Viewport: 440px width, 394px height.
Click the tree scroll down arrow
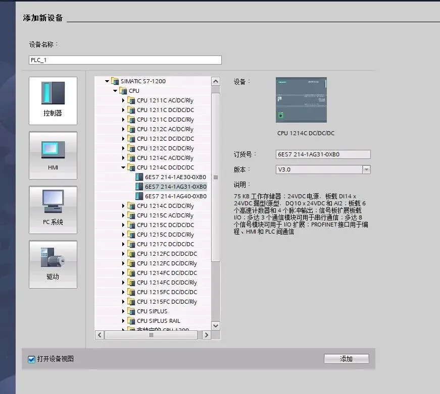coord(216,326)
